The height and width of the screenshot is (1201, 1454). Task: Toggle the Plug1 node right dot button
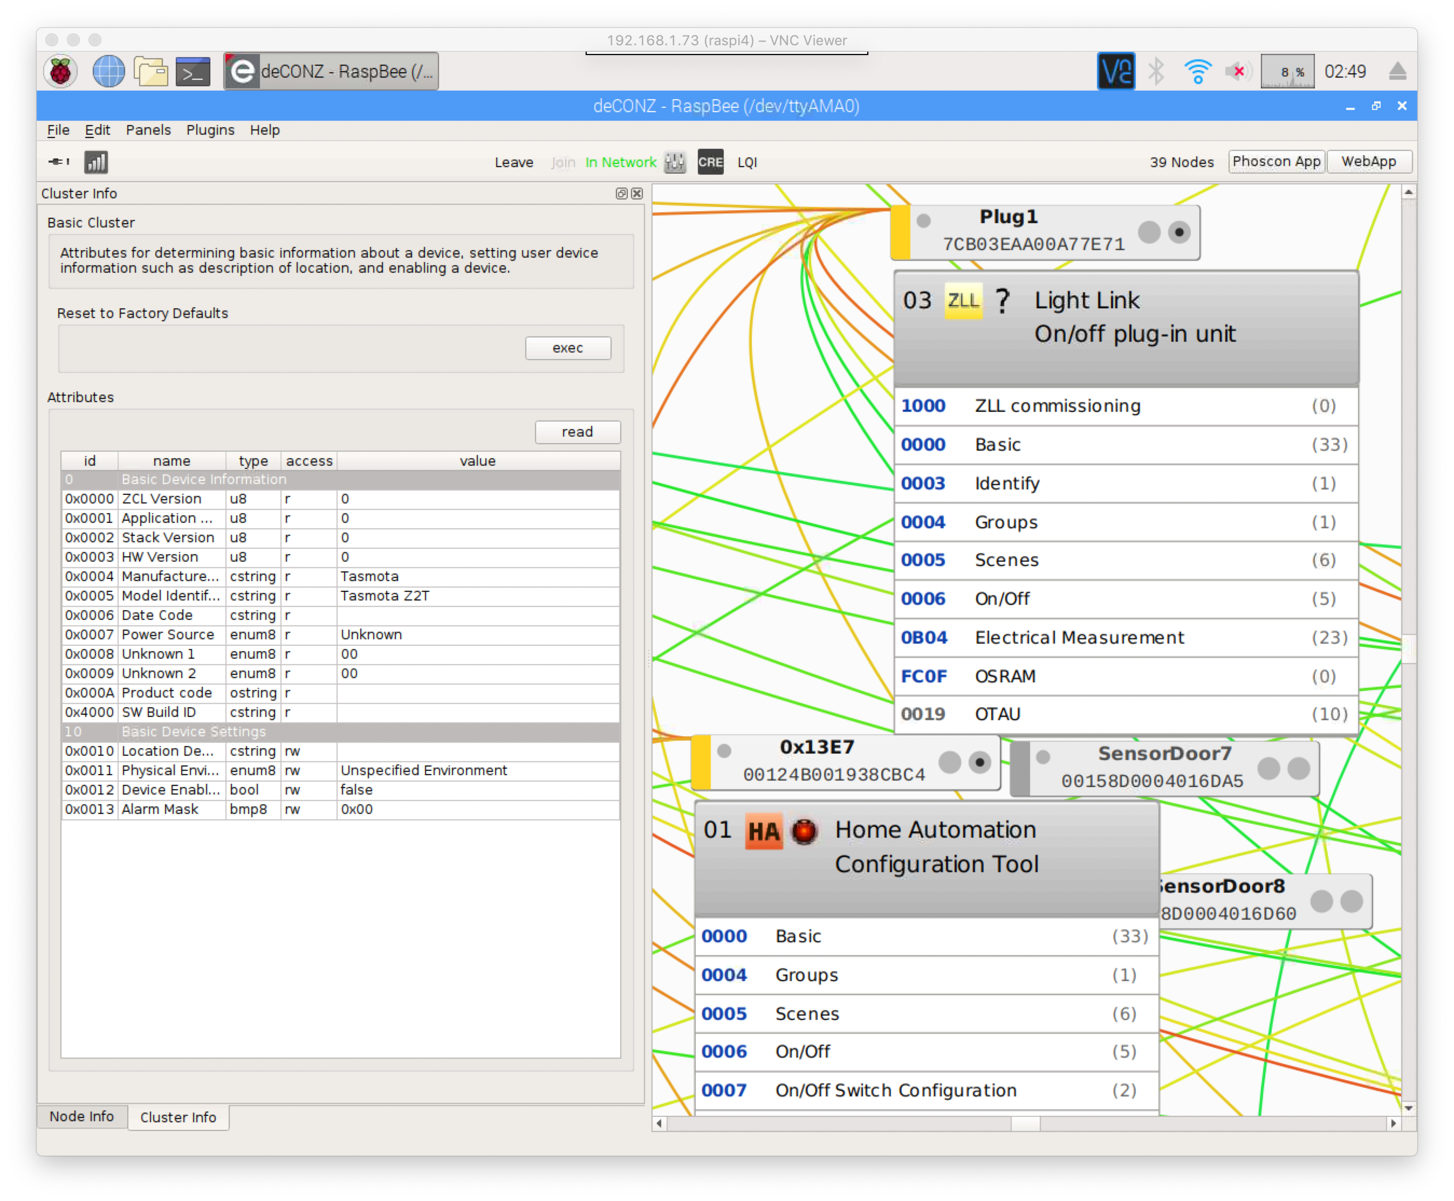(1179, 232)
